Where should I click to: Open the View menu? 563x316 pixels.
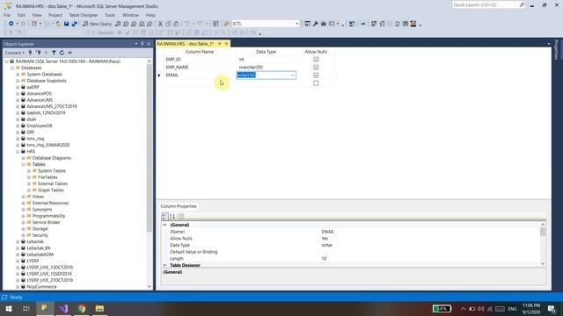coord(37,15)
